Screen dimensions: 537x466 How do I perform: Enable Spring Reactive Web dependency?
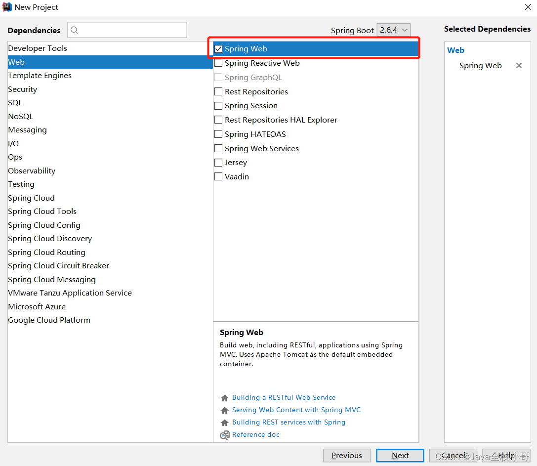[x=218, y=63]
